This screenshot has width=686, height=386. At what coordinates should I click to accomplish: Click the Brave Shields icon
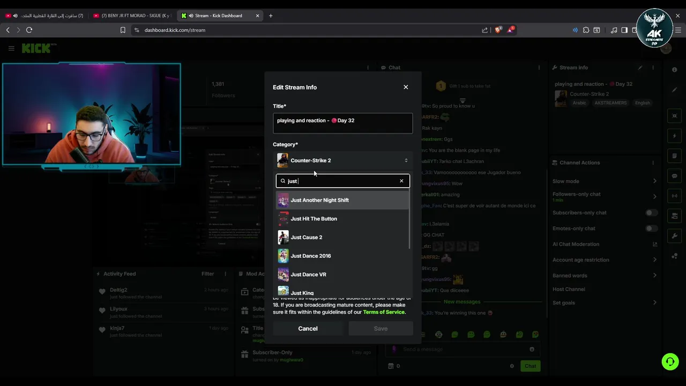point(498,30)
